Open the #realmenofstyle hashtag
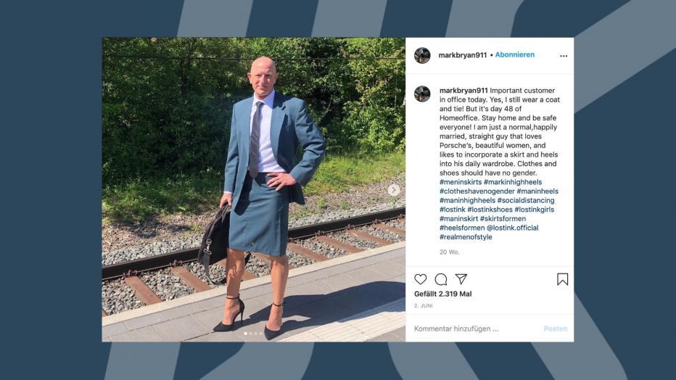The height and width of the screenshot is (380, 676). pos(466,236)
